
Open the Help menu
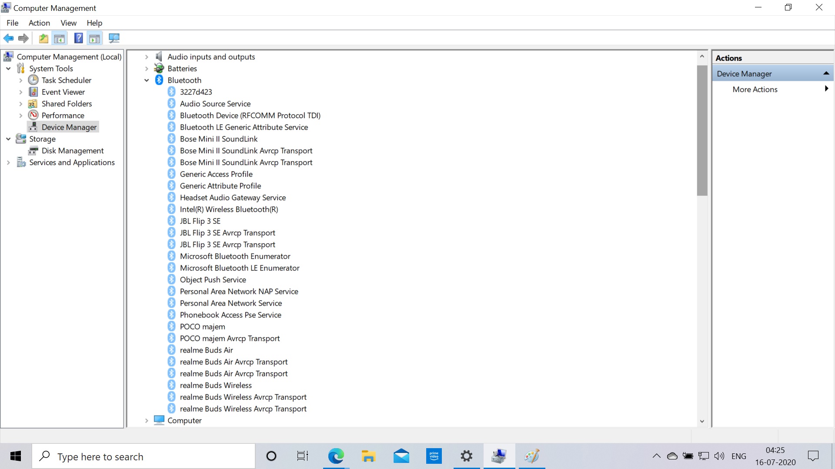click(x=94, y=23)
